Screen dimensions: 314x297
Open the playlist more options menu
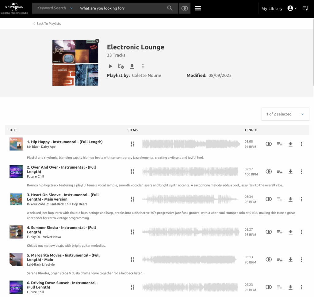click(x=143, y=66)
